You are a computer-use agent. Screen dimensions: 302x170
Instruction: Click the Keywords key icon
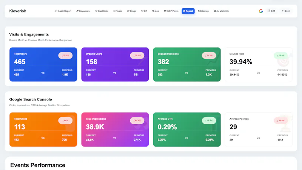(77, 11)
